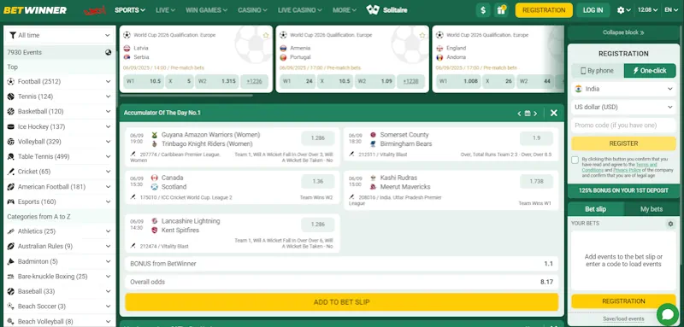
Task: Select the Esports gamepad icon
Action: (10, 201)
